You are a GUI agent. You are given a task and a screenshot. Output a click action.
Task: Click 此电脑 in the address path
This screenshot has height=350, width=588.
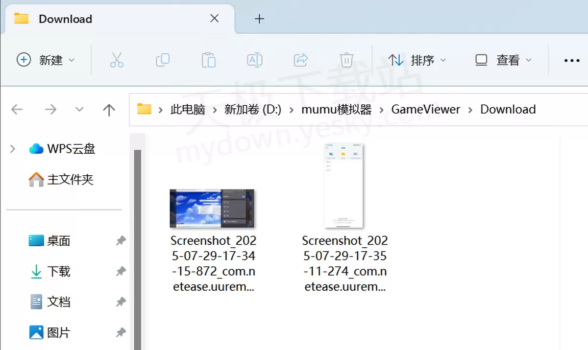pos(188,109)
